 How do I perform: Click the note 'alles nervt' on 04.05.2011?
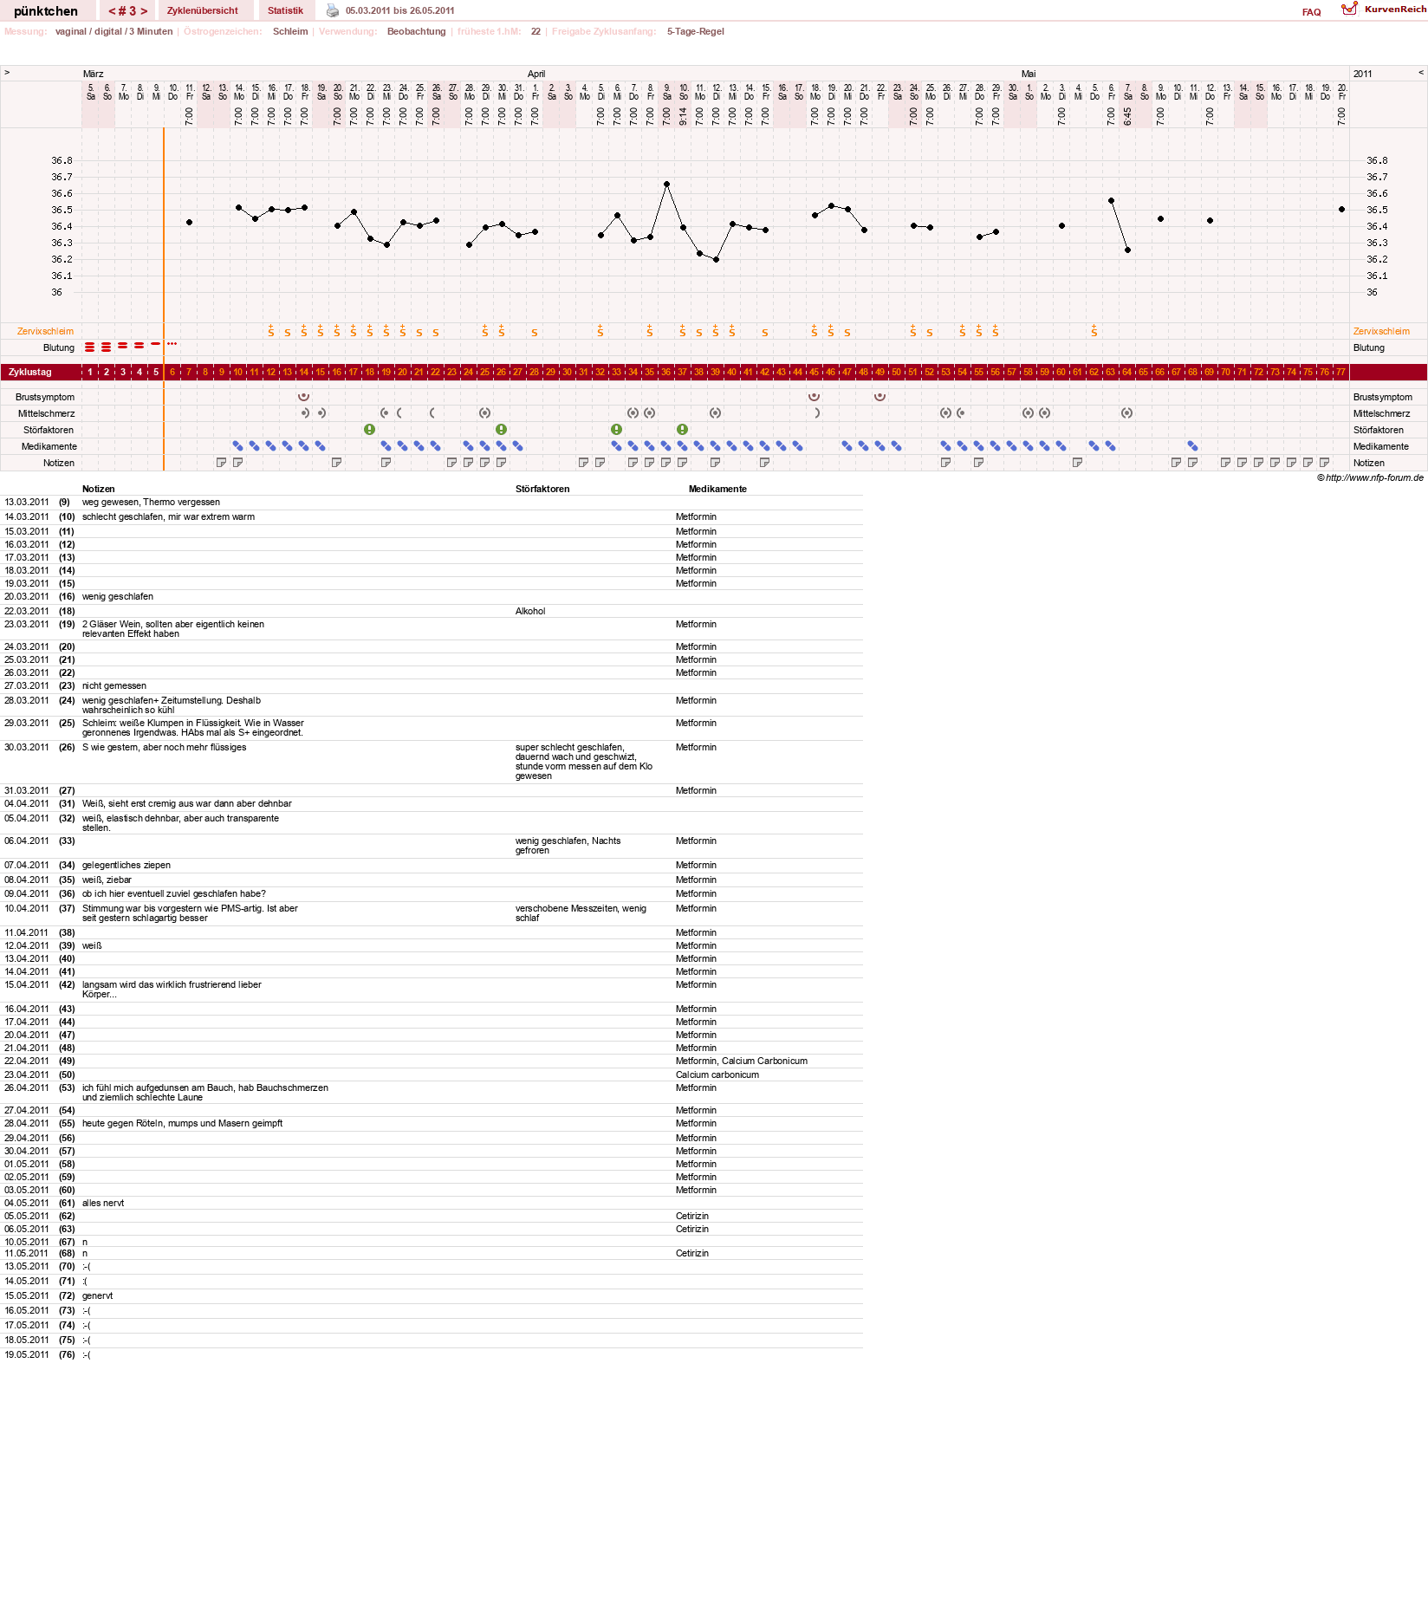(x=103, y=1203)
